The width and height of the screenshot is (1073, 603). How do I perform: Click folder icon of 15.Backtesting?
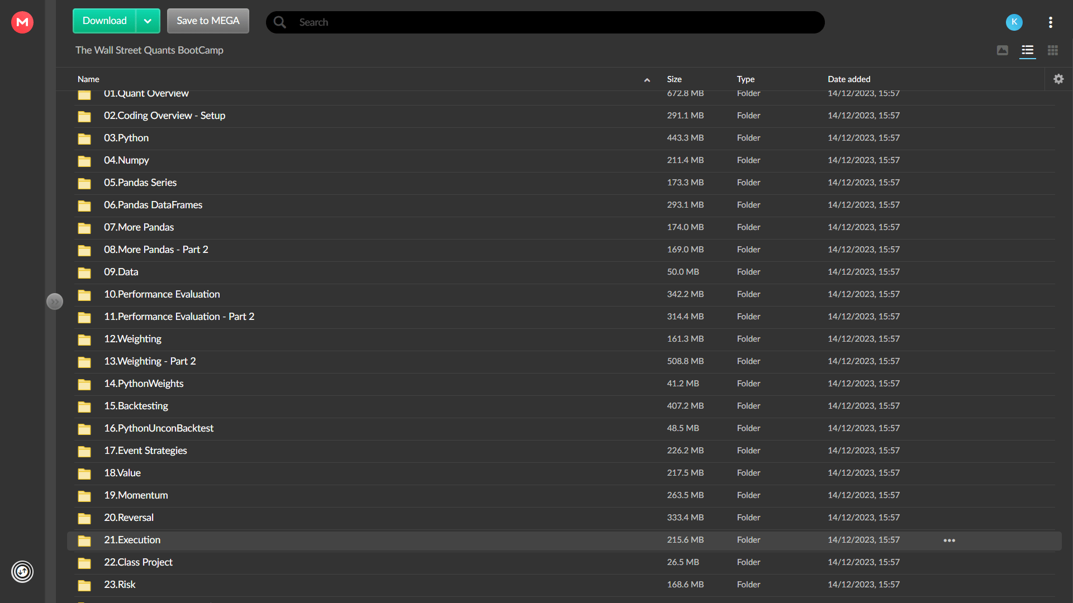pyautogui.click(x=84, y=406)
